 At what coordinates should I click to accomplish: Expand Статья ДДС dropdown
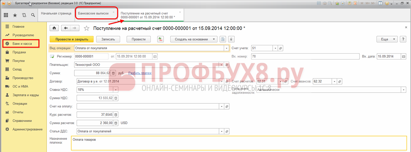tap(222, 131)
